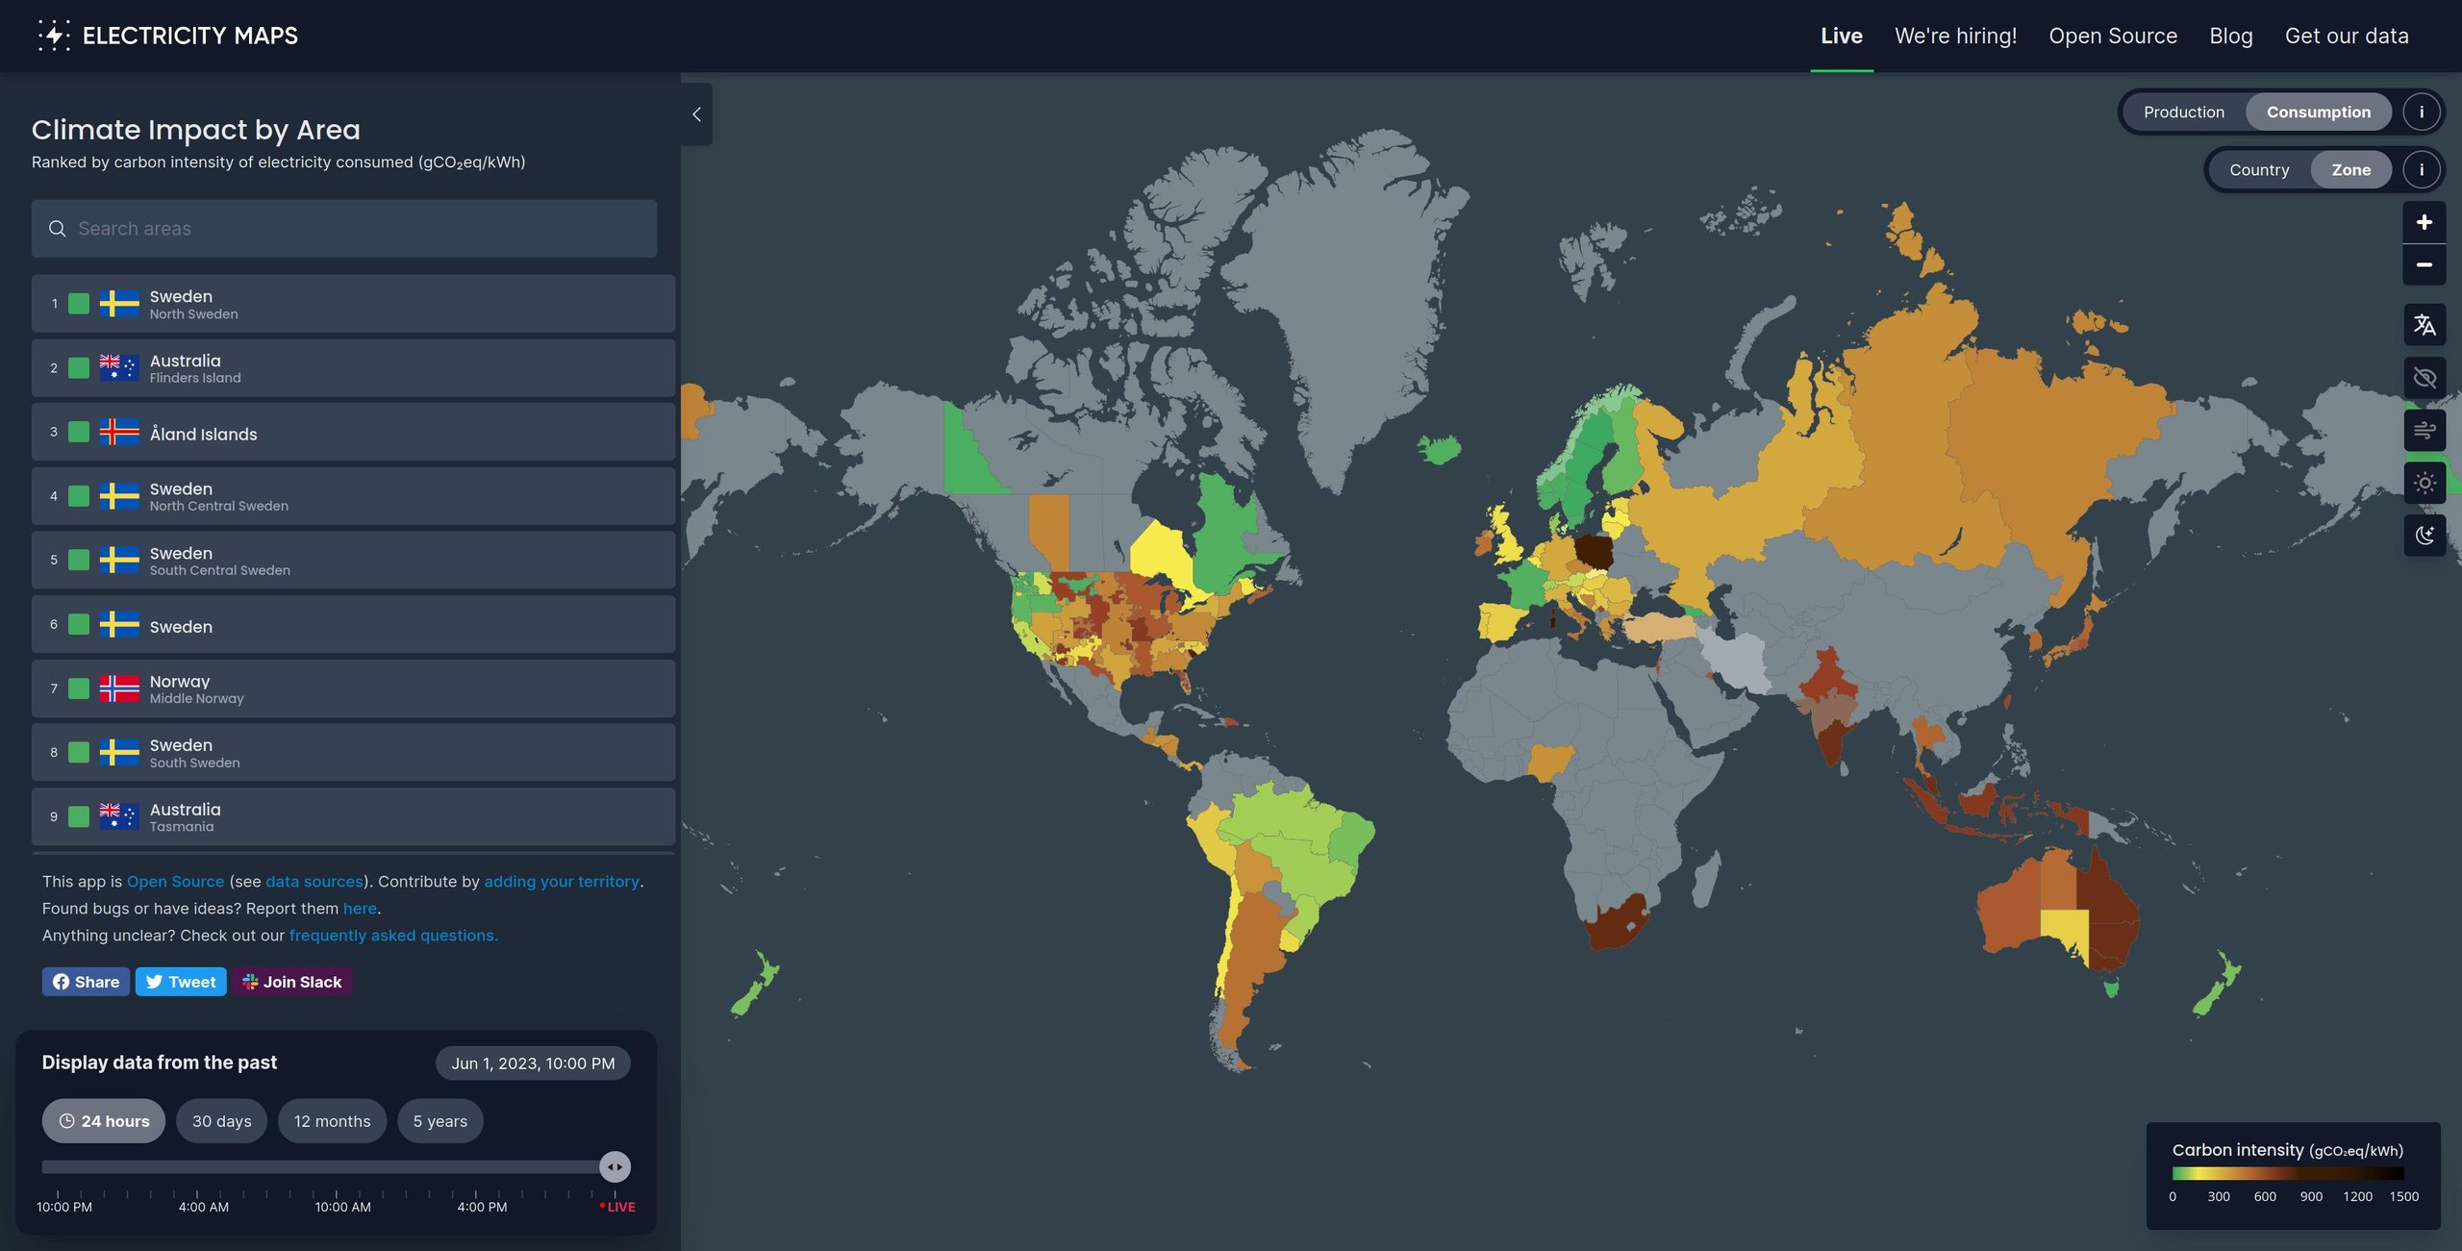
Task: Click the map zoom out minus button
Action: point(2424,264)
